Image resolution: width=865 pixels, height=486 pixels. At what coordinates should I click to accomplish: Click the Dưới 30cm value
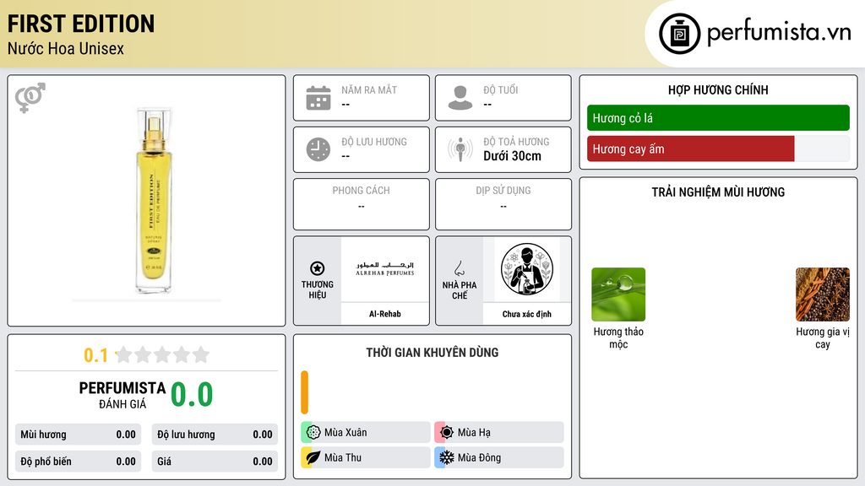point(513,156)
